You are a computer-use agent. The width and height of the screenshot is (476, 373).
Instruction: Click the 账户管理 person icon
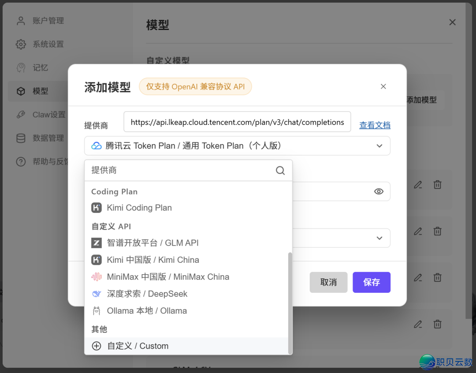pos(21,21)
